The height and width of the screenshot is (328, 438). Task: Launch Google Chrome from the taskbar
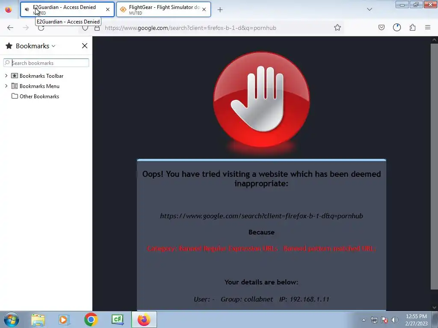[x=91, y=320]
